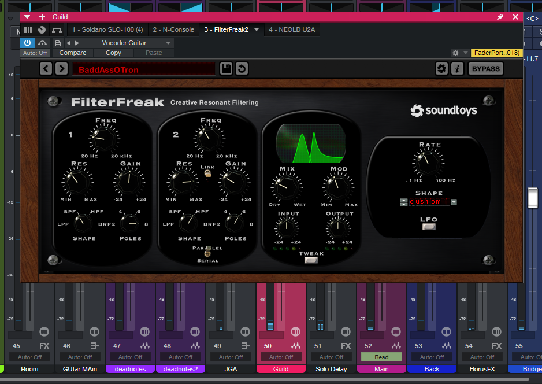Click the bus icon on channel 46 GUtar MAin
The height and width of the screenshot is (384, 542).
click(95, 346)
